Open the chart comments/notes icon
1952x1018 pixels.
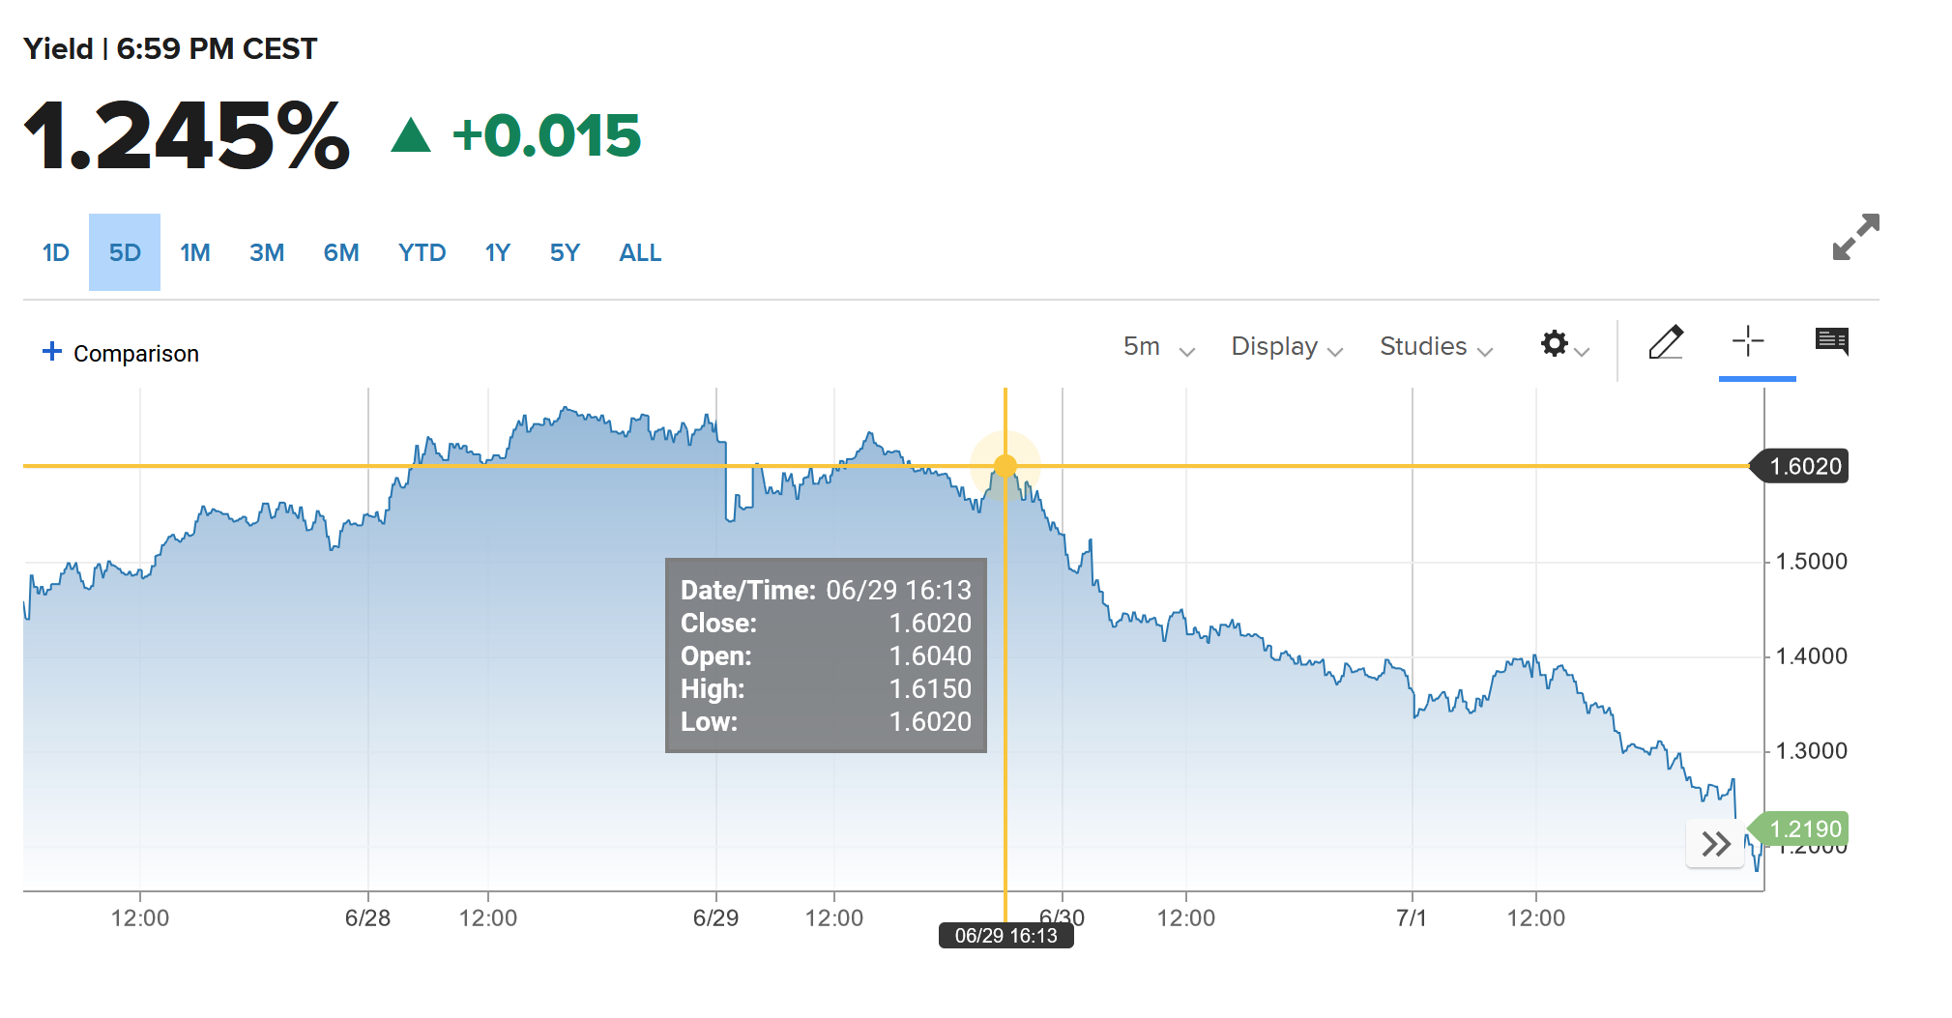coord(1831,341)
